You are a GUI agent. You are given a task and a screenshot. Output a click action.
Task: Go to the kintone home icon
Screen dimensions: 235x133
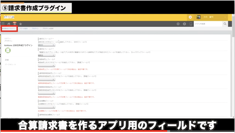pyautogui.click(x=9, y=24)
